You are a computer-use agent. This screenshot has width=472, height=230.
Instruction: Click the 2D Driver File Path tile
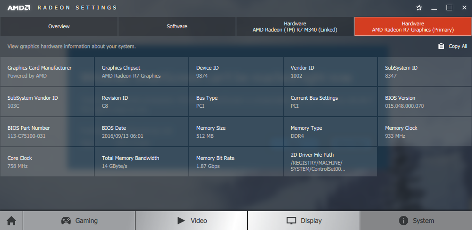[x=330, y=162]
